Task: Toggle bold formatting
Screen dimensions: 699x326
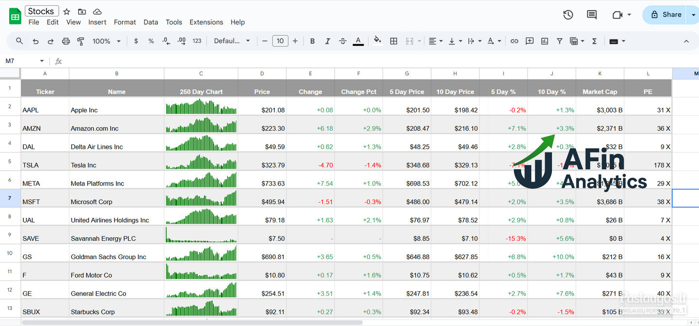Action: tap(313, 41)
